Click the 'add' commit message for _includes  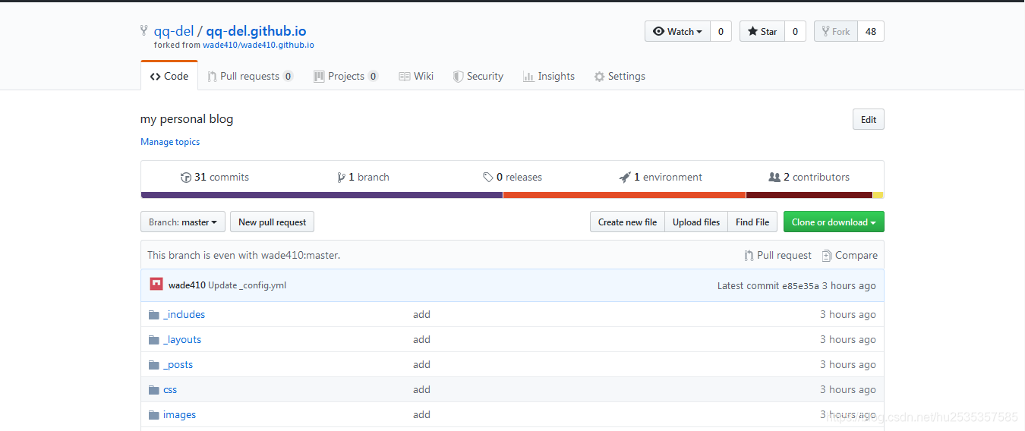pos(421,315)
